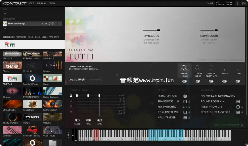Open the LIBRARY menu
This screenshot has height=146, width=248.
pos(42,3)
